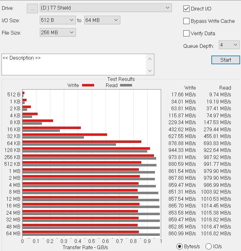Click the red write bar for 32 KB
Viewport: 241px width, 251px height.
(x=65, y=135)
